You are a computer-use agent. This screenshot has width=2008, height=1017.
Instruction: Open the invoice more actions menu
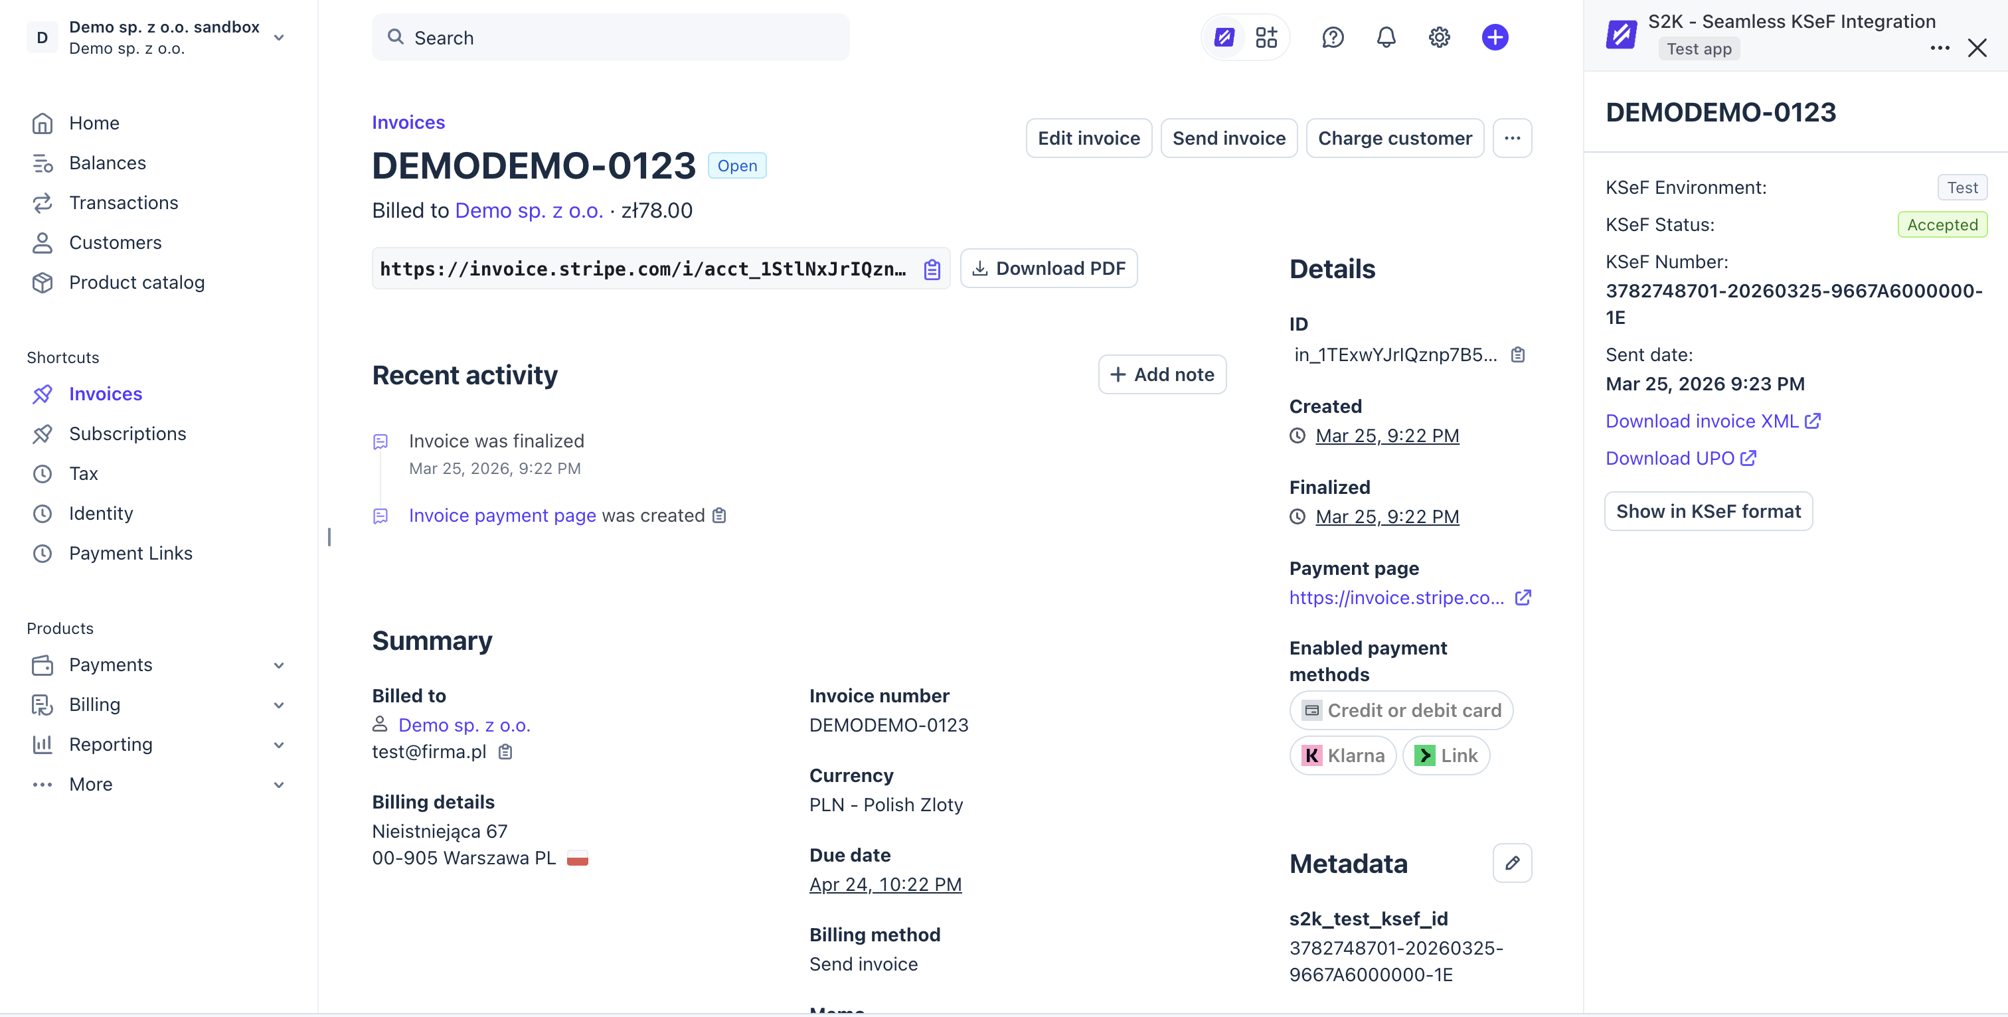point(1511,138)
